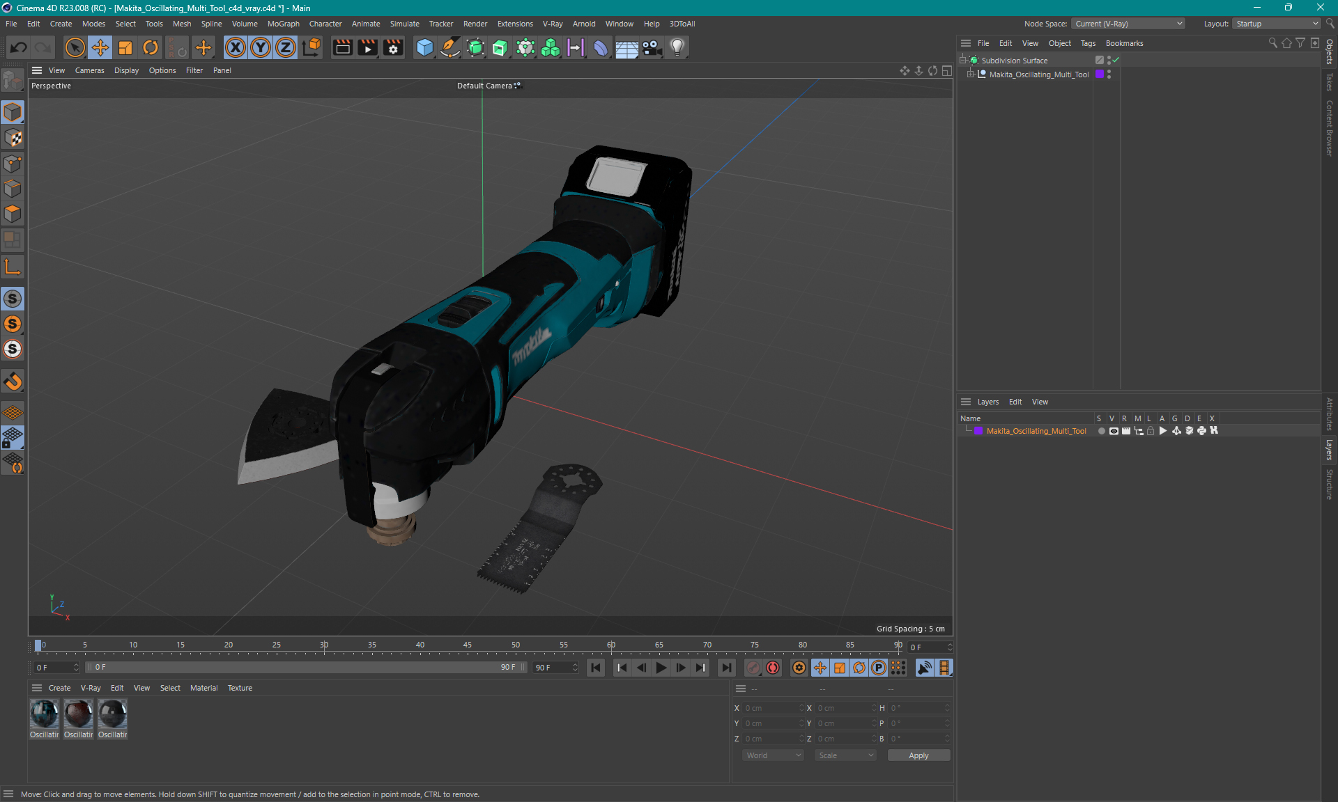
Task: Toggle Y axis lock
Action: pos(261,47)
